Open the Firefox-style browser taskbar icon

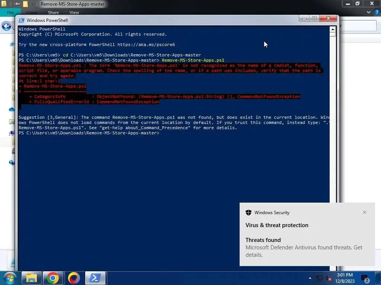(74, 278)
